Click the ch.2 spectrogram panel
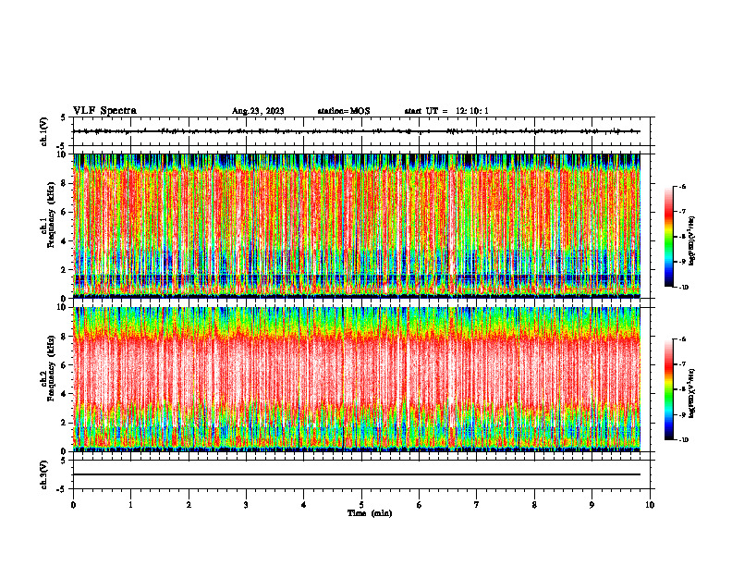This screenshot has width=732, height=566. [x=357, y=379]
